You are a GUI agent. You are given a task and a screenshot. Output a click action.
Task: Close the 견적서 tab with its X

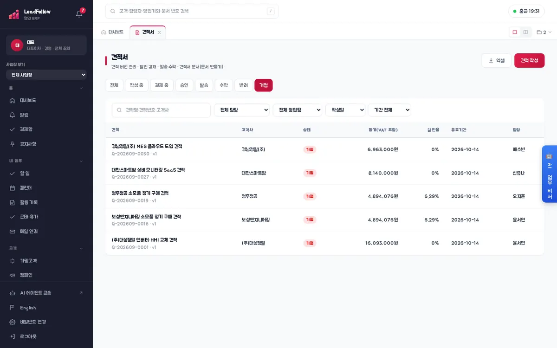[x=159, y=32]
